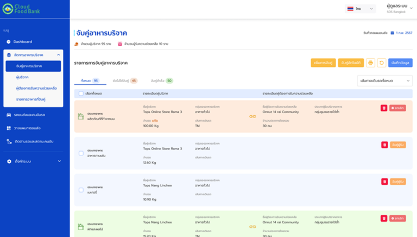The width and height of the screenshot is (417, 237).
Task: Click the จับคู่อัตโนมัติ auto-match button
Action: 351,63
